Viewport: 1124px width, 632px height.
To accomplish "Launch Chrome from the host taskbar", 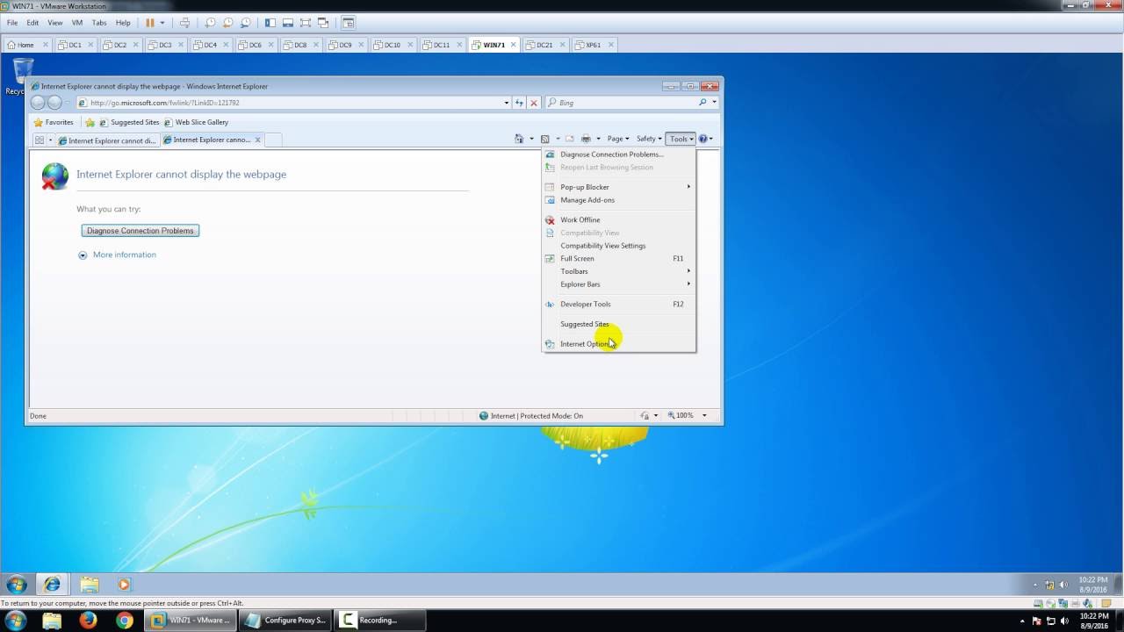I will [125, 621].
